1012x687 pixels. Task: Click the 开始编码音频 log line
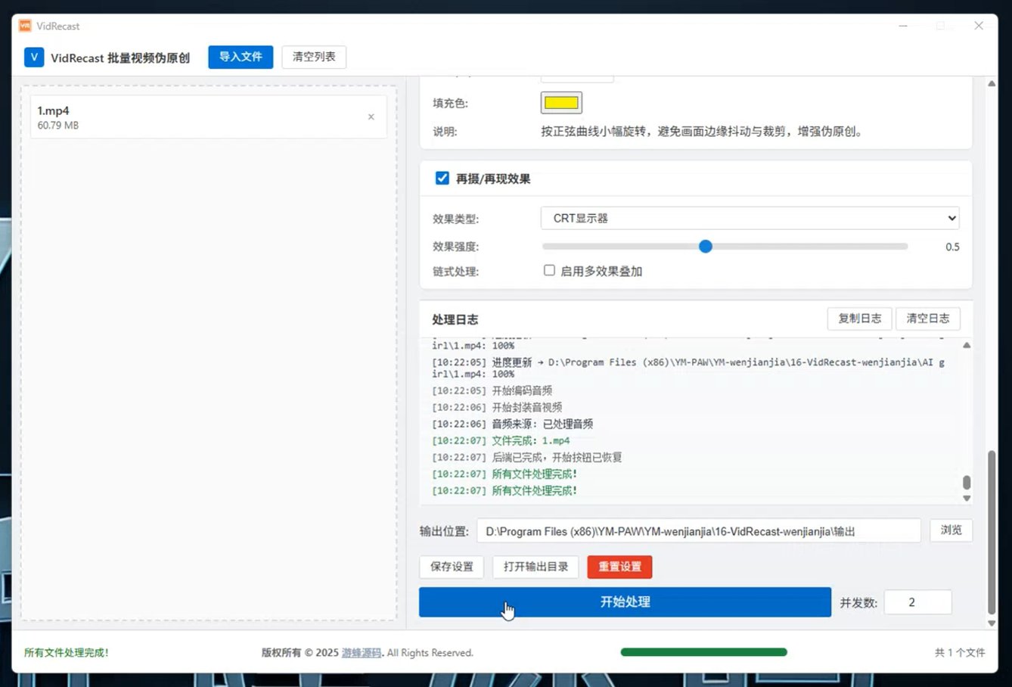(x=492, y=390)
